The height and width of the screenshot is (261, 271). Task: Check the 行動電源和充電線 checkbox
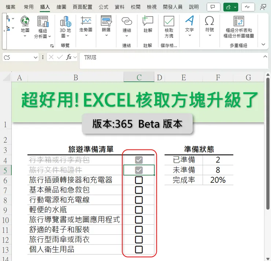tap(139, 200)
